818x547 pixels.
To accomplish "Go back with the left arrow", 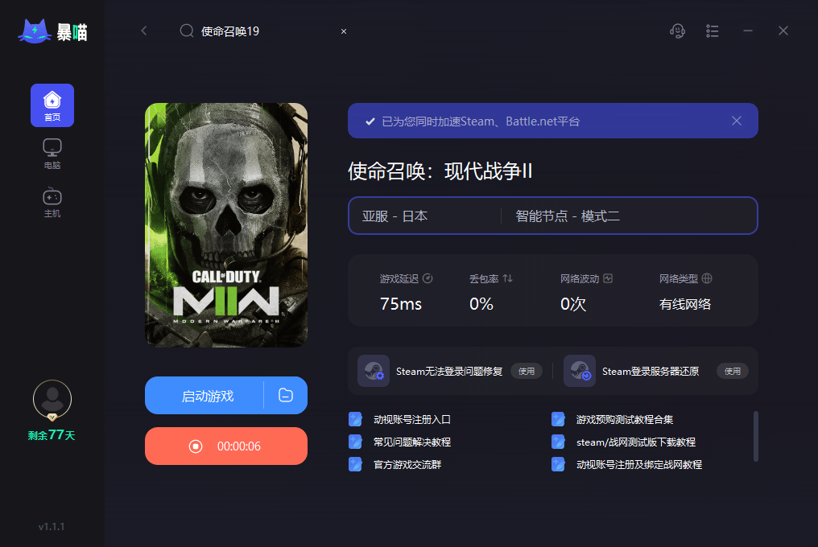I will point(144,31).
